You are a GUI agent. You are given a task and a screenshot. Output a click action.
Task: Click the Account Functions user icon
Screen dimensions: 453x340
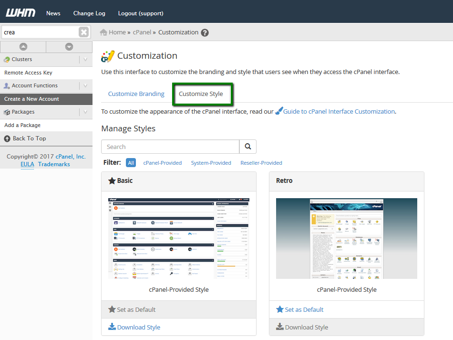click(7, 85)
